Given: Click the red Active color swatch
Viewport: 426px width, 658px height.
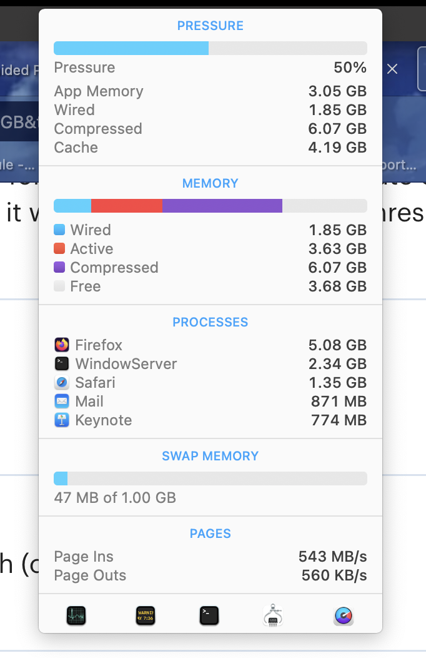Looking at the screenshot, I should coord(60,249).
